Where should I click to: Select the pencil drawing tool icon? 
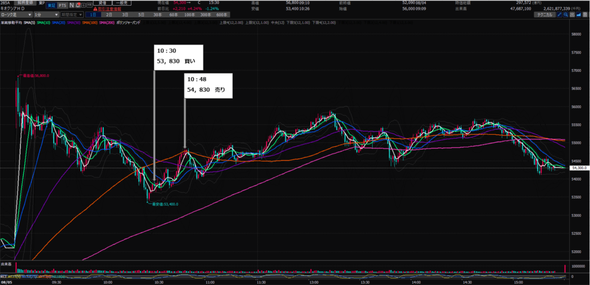(x=559, y=14)
